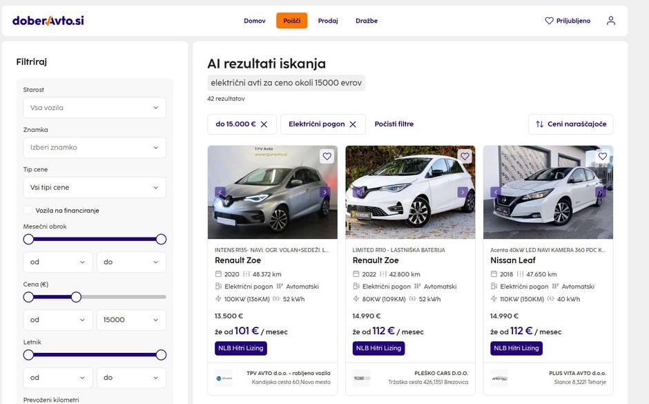Screen dimensions: 649x404
Task: Open the Izberi znamko dropdown
Action: [x=95, y=147]
